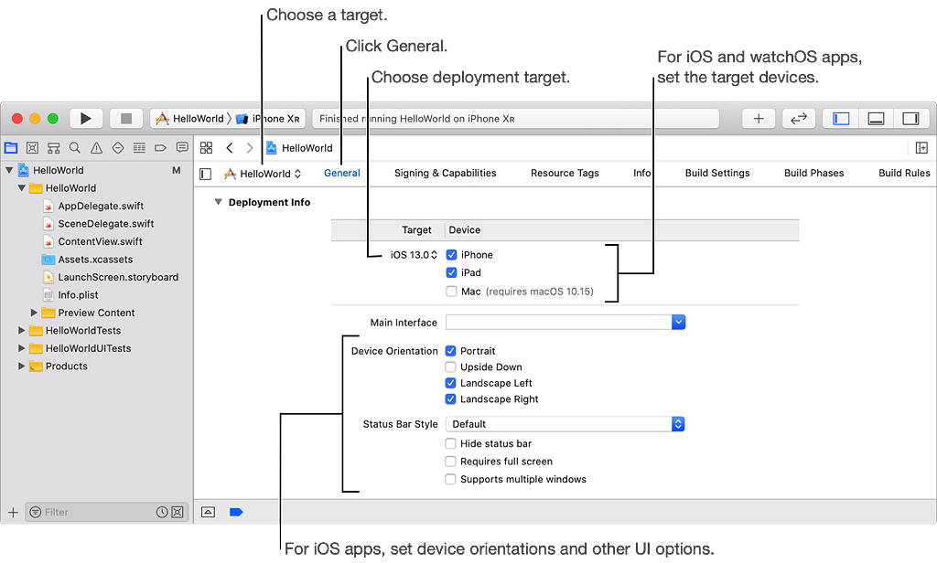Viewport: 937px width, 563px height.
Task: Expand the Products group
Action: pos(22,366)
